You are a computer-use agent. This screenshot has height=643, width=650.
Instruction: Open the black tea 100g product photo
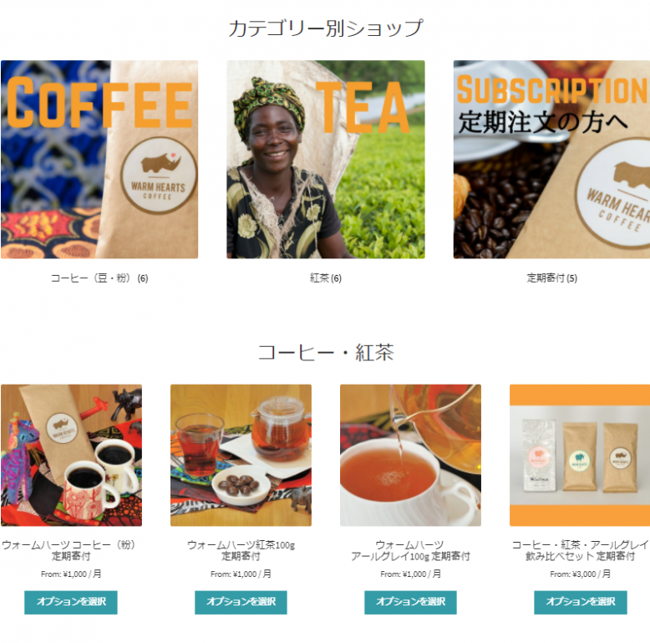241,455
